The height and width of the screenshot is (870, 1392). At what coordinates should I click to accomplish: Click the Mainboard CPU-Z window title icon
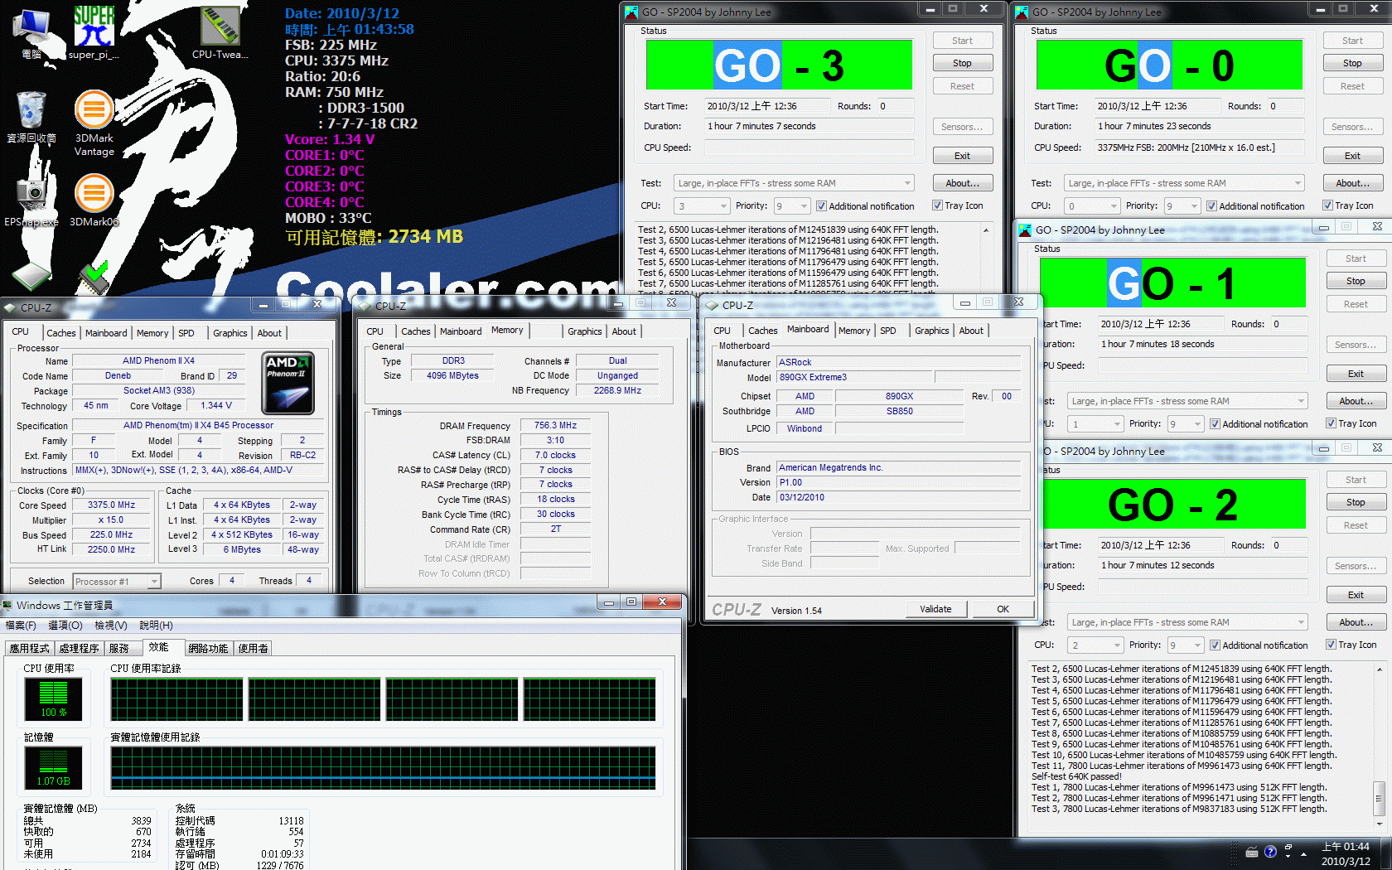(x=712, y=305)
